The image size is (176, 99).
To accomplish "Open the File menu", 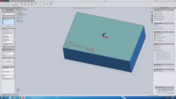I will [x=11, y=1].
